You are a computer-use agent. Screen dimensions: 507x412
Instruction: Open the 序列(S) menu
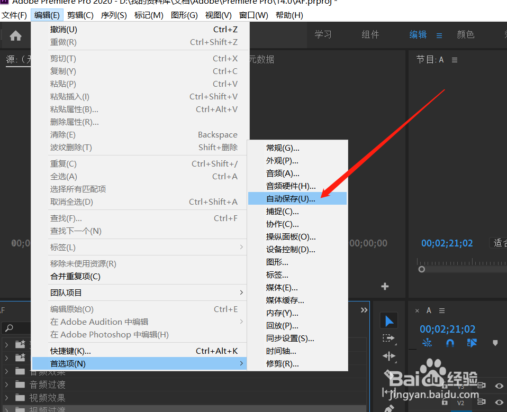tap(113, 15)
